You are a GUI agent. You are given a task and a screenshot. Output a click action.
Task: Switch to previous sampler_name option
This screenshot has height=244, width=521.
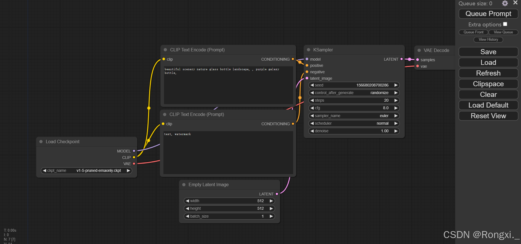312,116
